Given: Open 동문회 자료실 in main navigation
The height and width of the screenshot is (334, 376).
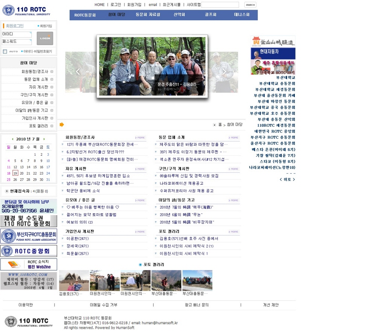Looking at the screenshot, I should point(148,15).
